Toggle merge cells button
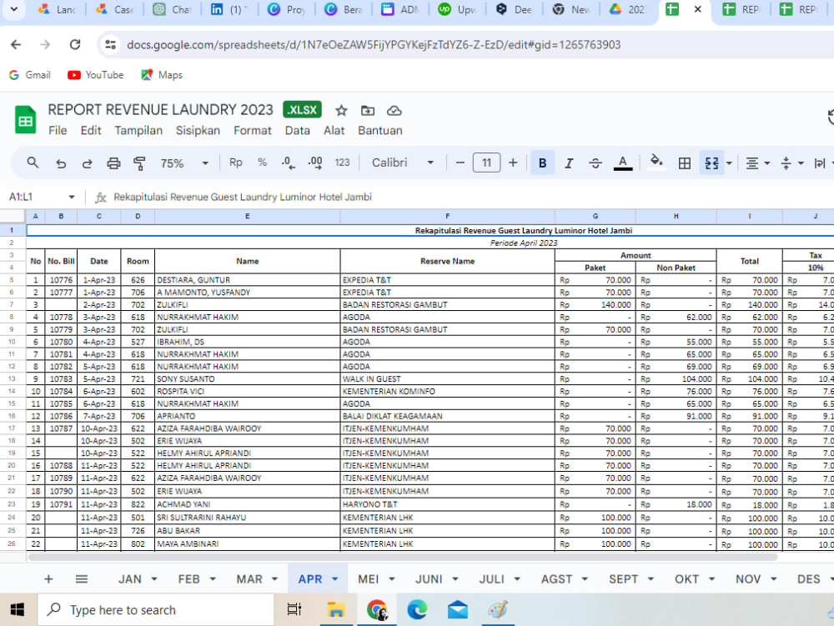Image resolution: width=834 pixels, height=626 pixels. [711, 163]
